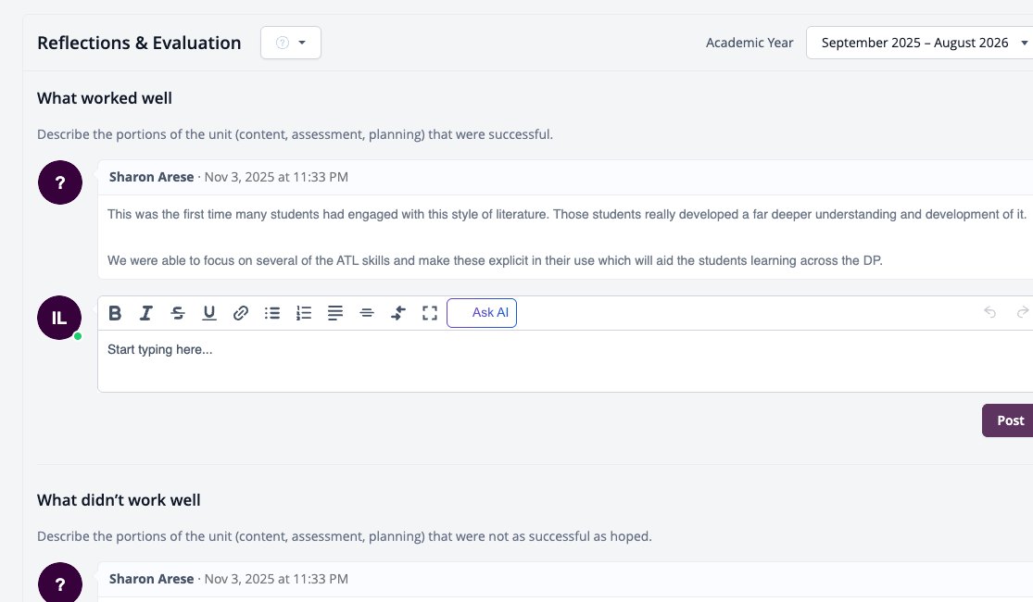
Task: Underline the selected text
Action: [x=208, y=313]
